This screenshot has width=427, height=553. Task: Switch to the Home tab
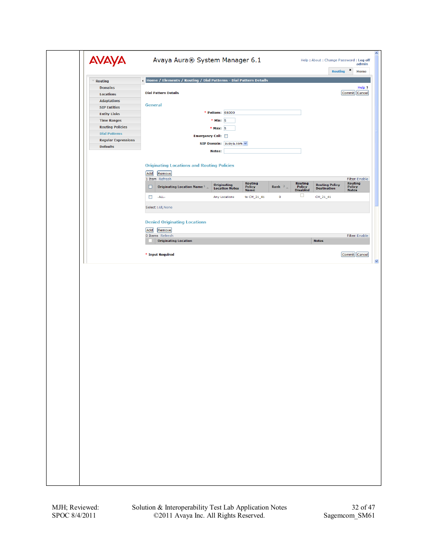click(x=361, y=71)
